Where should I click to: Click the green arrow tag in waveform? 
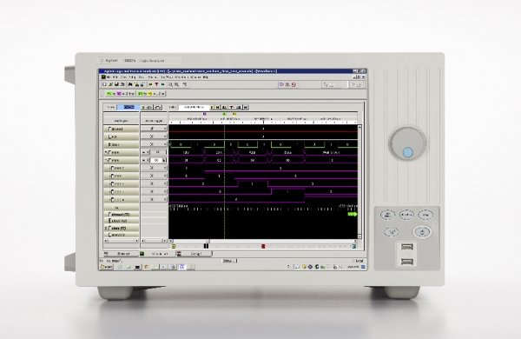(353, 214)
